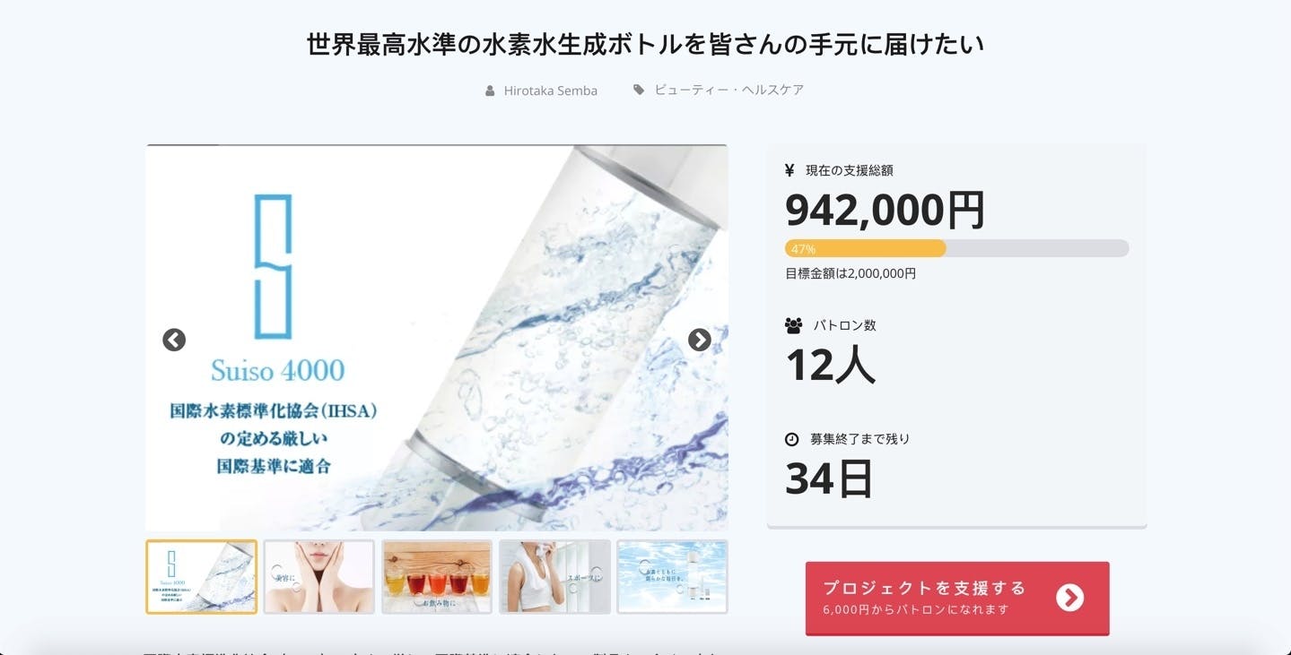Click the arrow icon in the support button

pos(1069,598)
